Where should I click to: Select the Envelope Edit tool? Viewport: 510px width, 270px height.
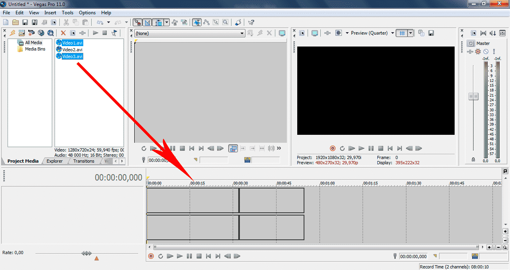[206, 22]
